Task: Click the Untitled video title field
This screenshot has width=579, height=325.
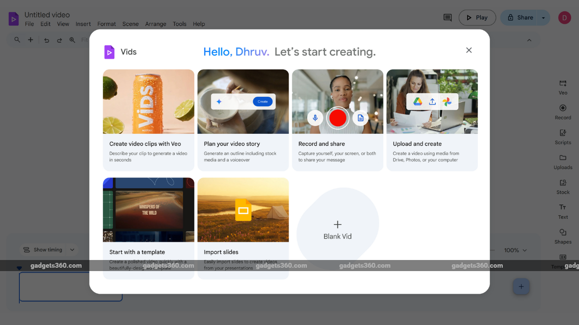Action: tap(47, 15)
